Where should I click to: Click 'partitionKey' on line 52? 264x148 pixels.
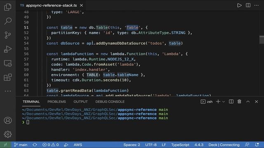point(65,33)
